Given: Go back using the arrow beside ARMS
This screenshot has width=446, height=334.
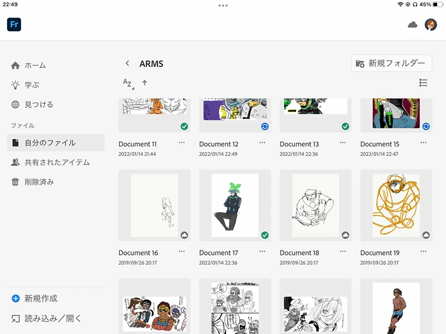Looking at the screenshot, I should 127,63.
